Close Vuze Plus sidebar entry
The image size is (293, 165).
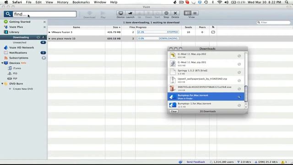point(44,27)
